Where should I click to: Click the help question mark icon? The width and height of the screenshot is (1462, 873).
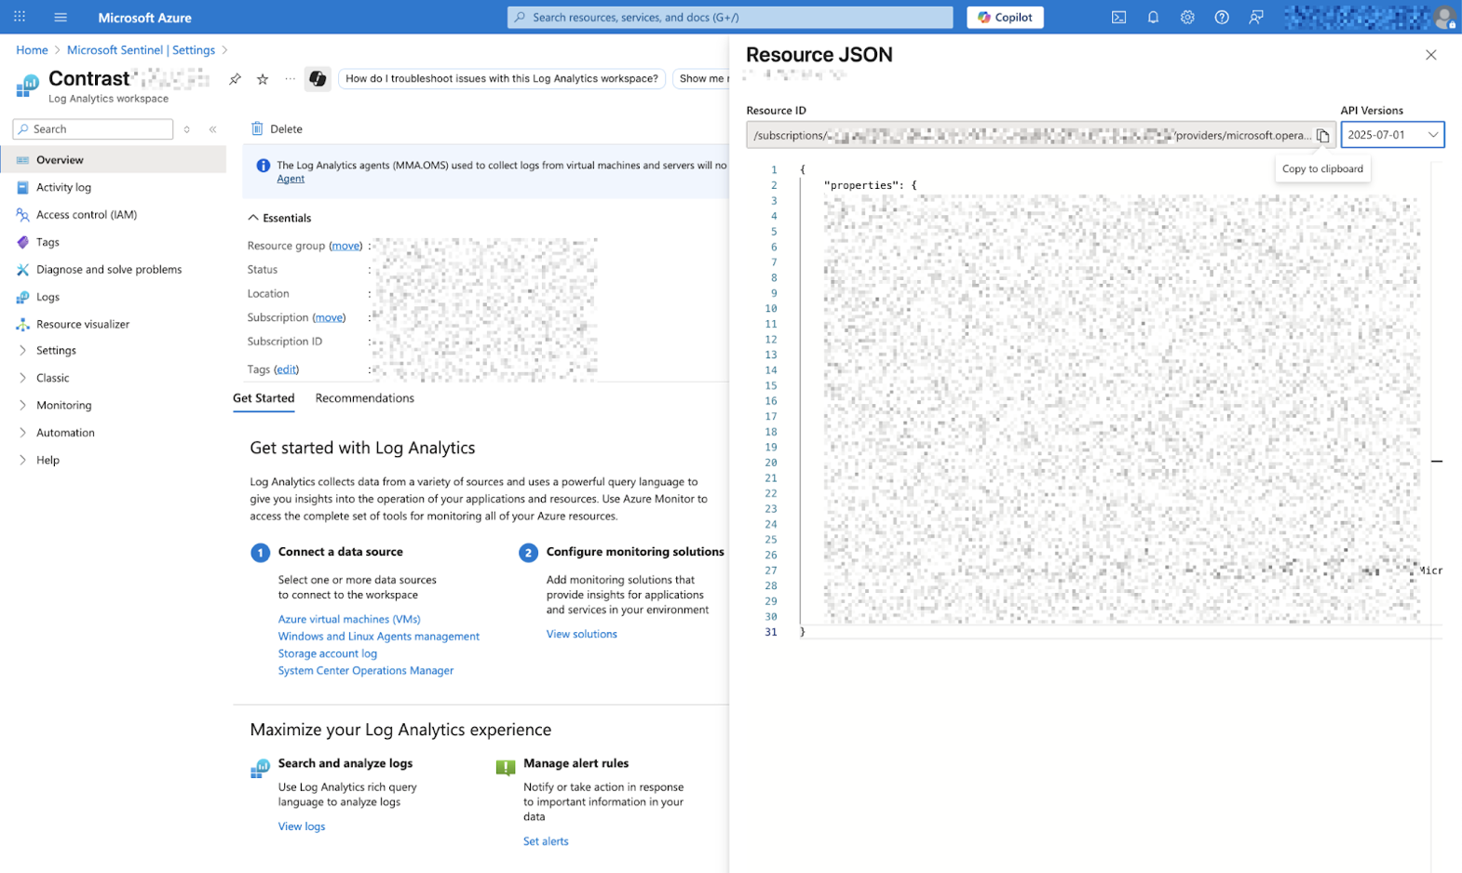[x=1222, y=18]
